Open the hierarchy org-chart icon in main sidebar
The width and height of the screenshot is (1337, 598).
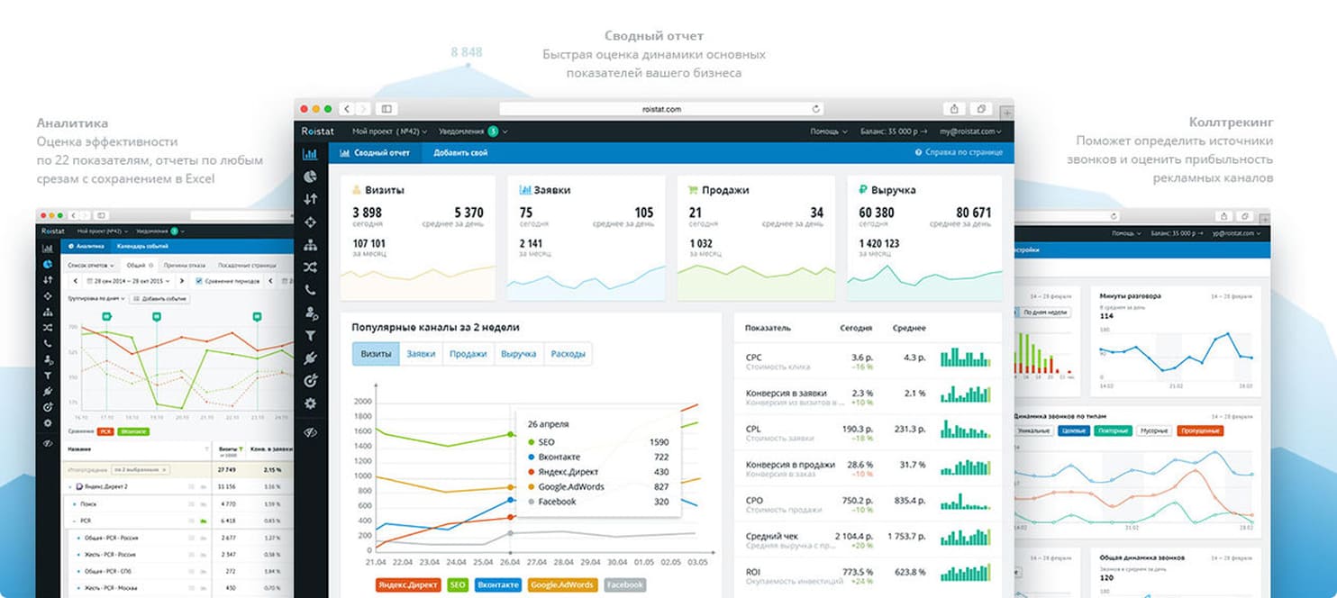(x=310, y=245)
